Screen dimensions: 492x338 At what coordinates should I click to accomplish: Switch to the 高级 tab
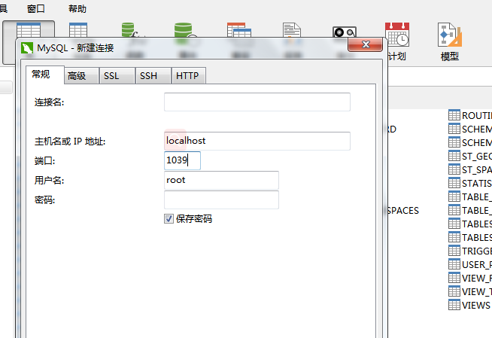pyautogui.click(x=81, y=75)
